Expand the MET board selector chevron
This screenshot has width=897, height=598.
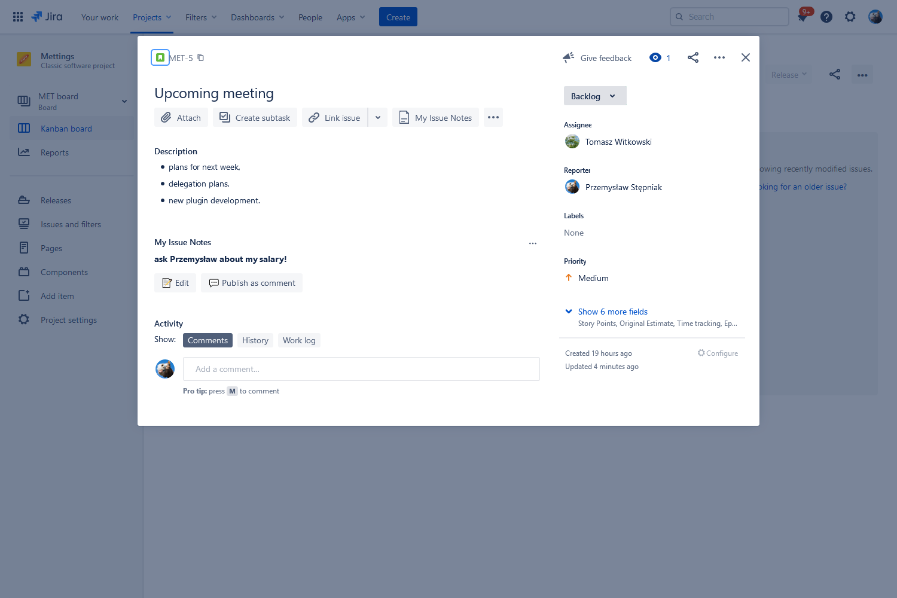(x=124, y=101)
